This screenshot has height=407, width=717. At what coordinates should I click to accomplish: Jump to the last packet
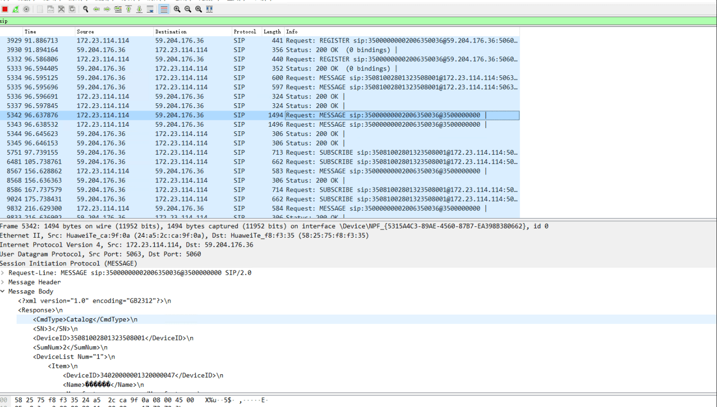(139, 9)
